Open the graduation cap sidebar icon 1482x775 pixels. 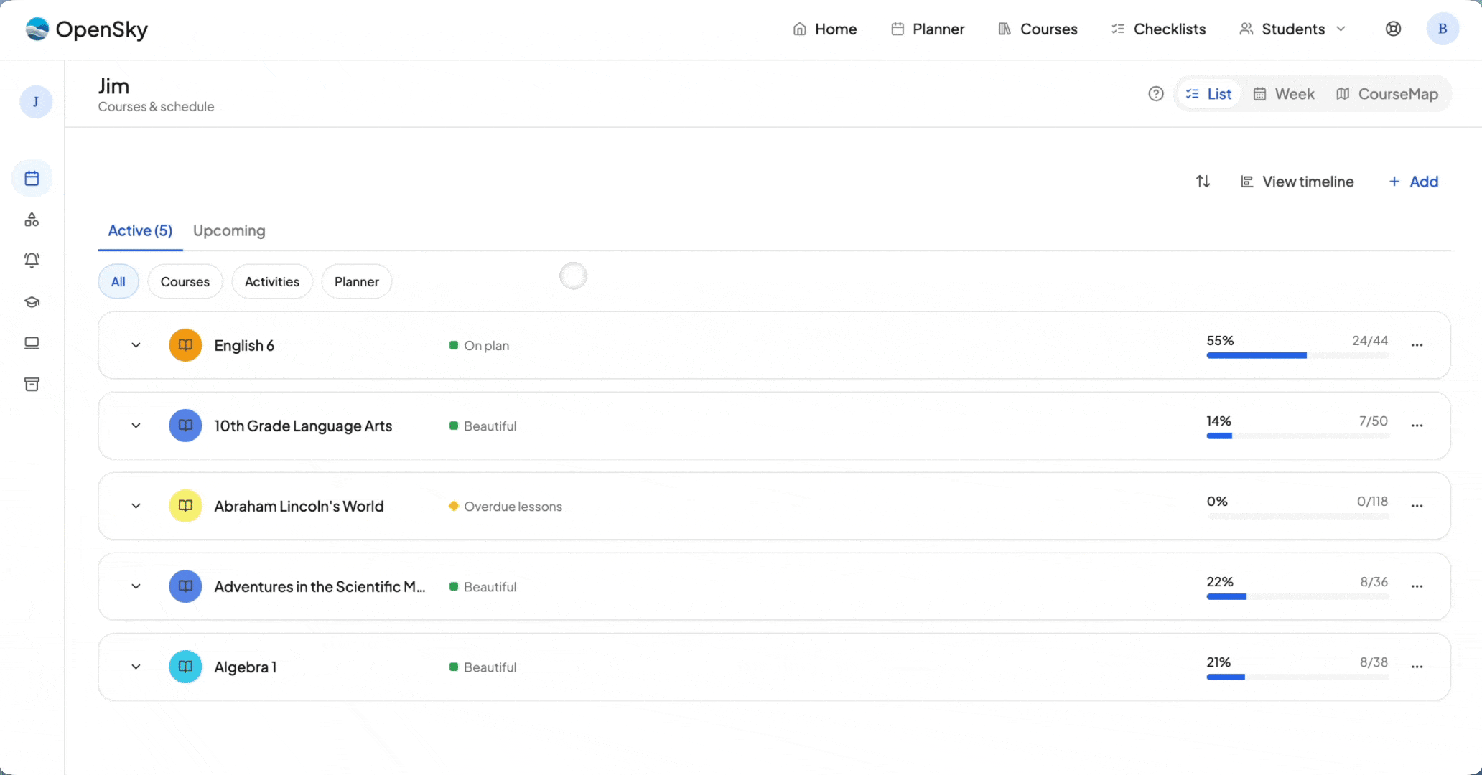[x=32, y=302]
